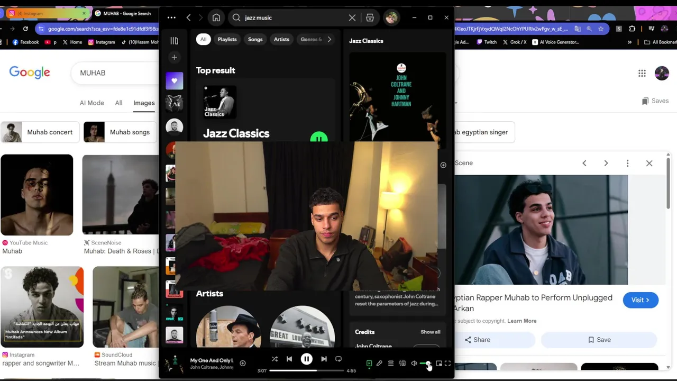Open Google apps grid
Screen dimensions: 677x381
(x=642, y=73)
